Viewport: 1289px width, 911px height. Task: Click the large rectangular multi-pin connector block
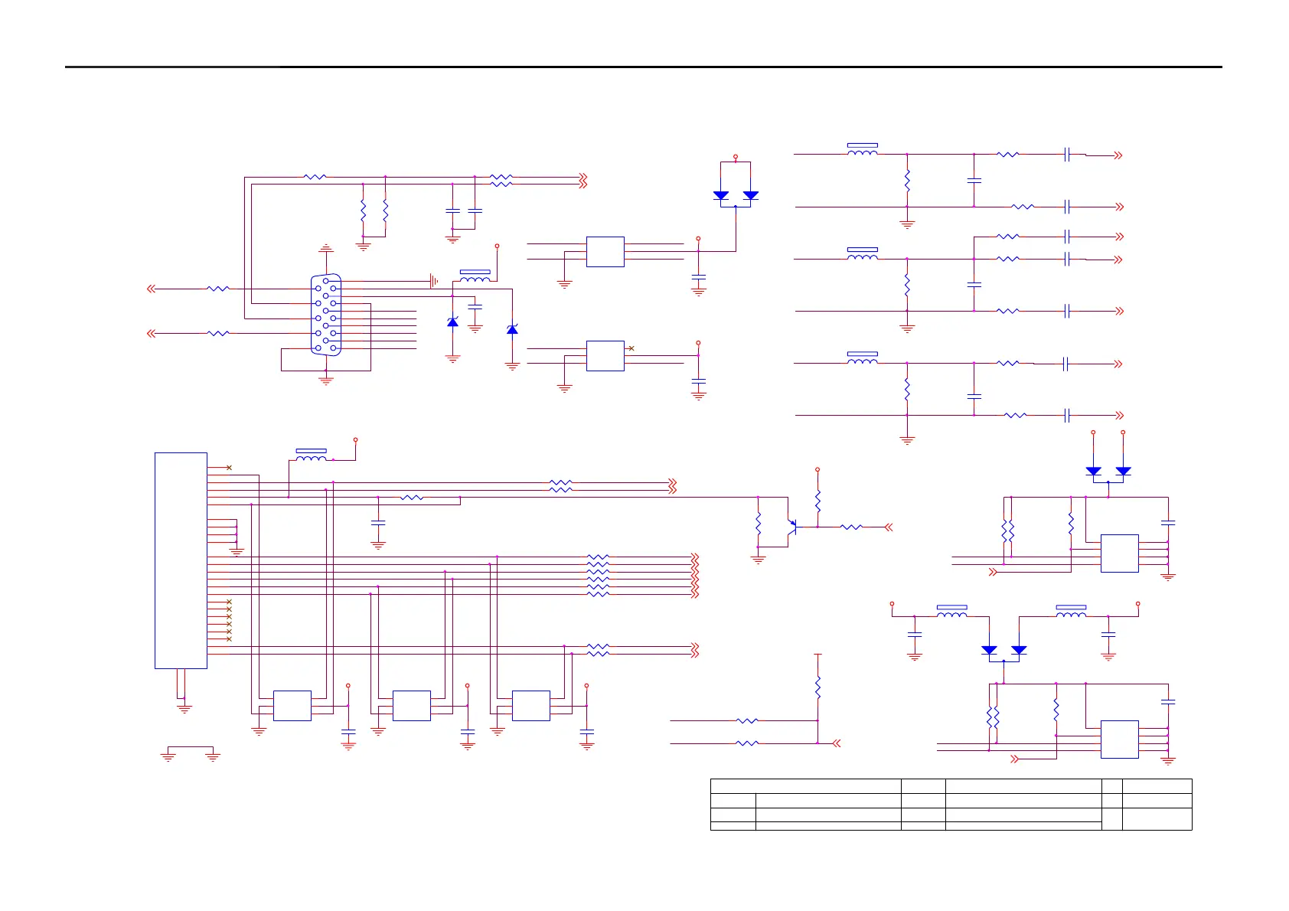[181, 560]
